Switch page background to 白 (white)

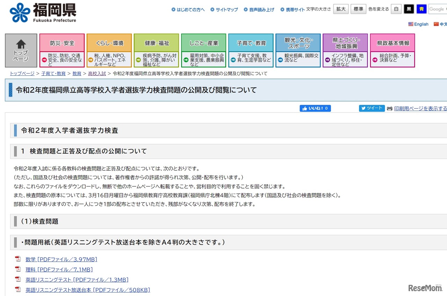coord(396,9)
